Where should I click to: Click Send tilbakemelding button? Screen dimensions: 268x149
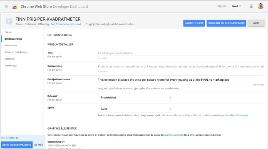pyautogui.click(x=17, y=145)
